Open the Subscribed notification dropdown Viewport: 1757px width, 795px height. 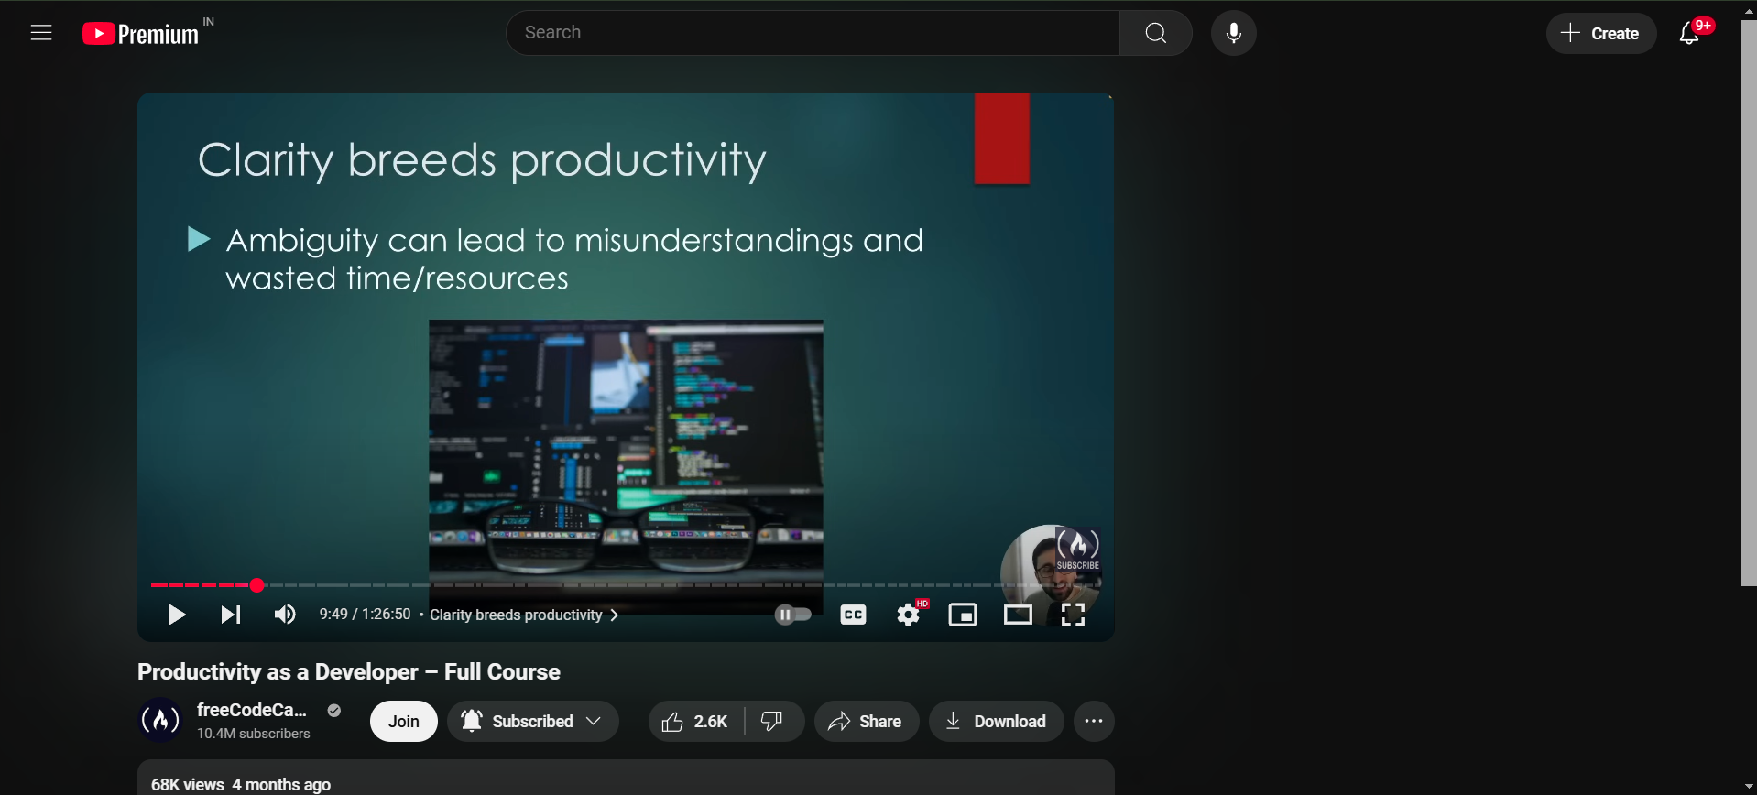(533, 721)
